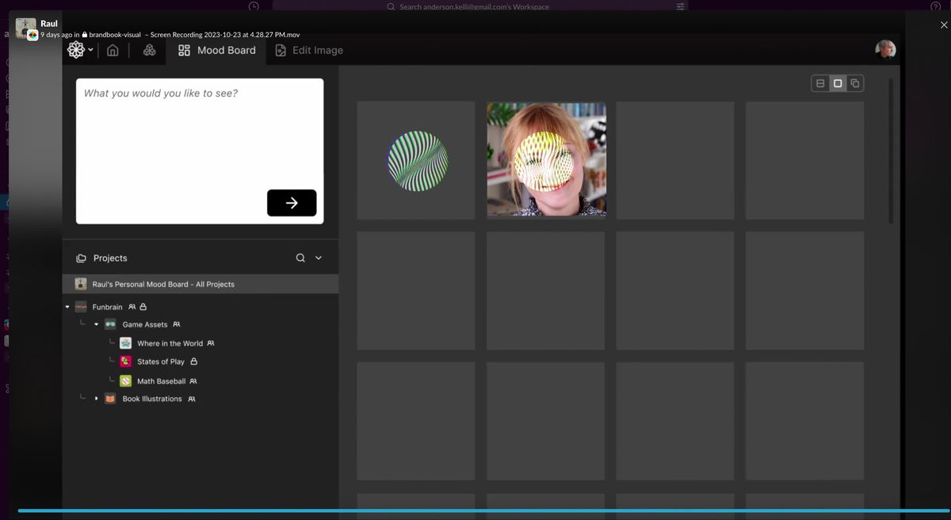Open the Funbrain project
Image resolution: width=951 pixels, height=520 pixels.
click(x=107, y=307)
